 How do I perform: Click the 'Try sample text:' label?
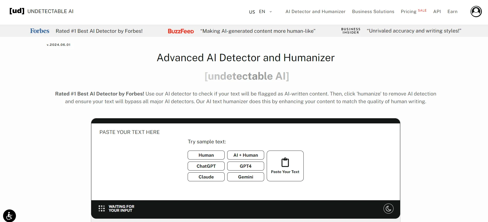(x=207, y=142)
